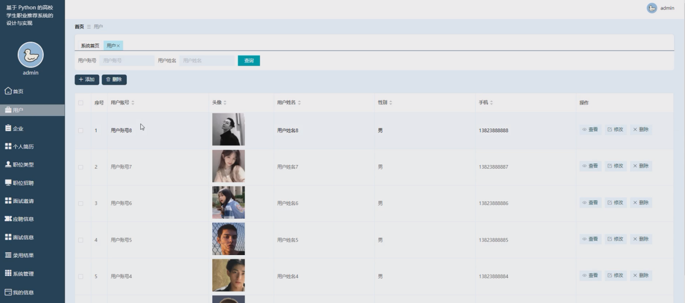Open 应聘信息 in the sidebar menu
Screen dimensions: 685x303
pyautogui.click(x=32, y=219)
